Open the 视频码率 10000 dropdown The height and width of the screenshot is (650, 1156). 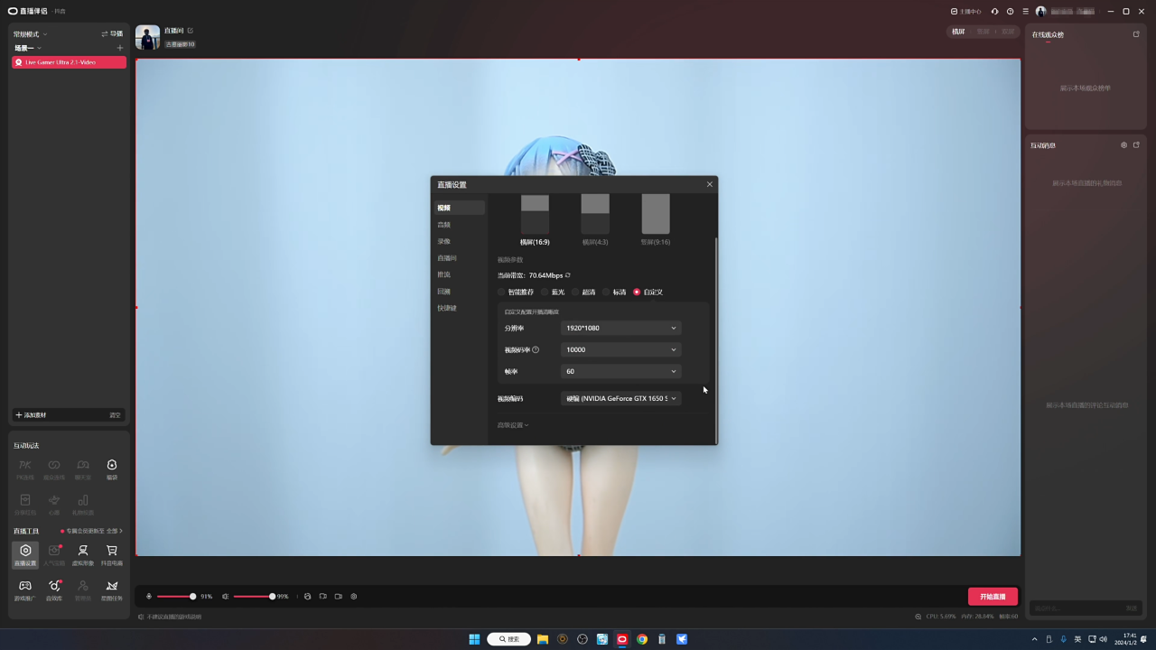(x=620, y=349)
